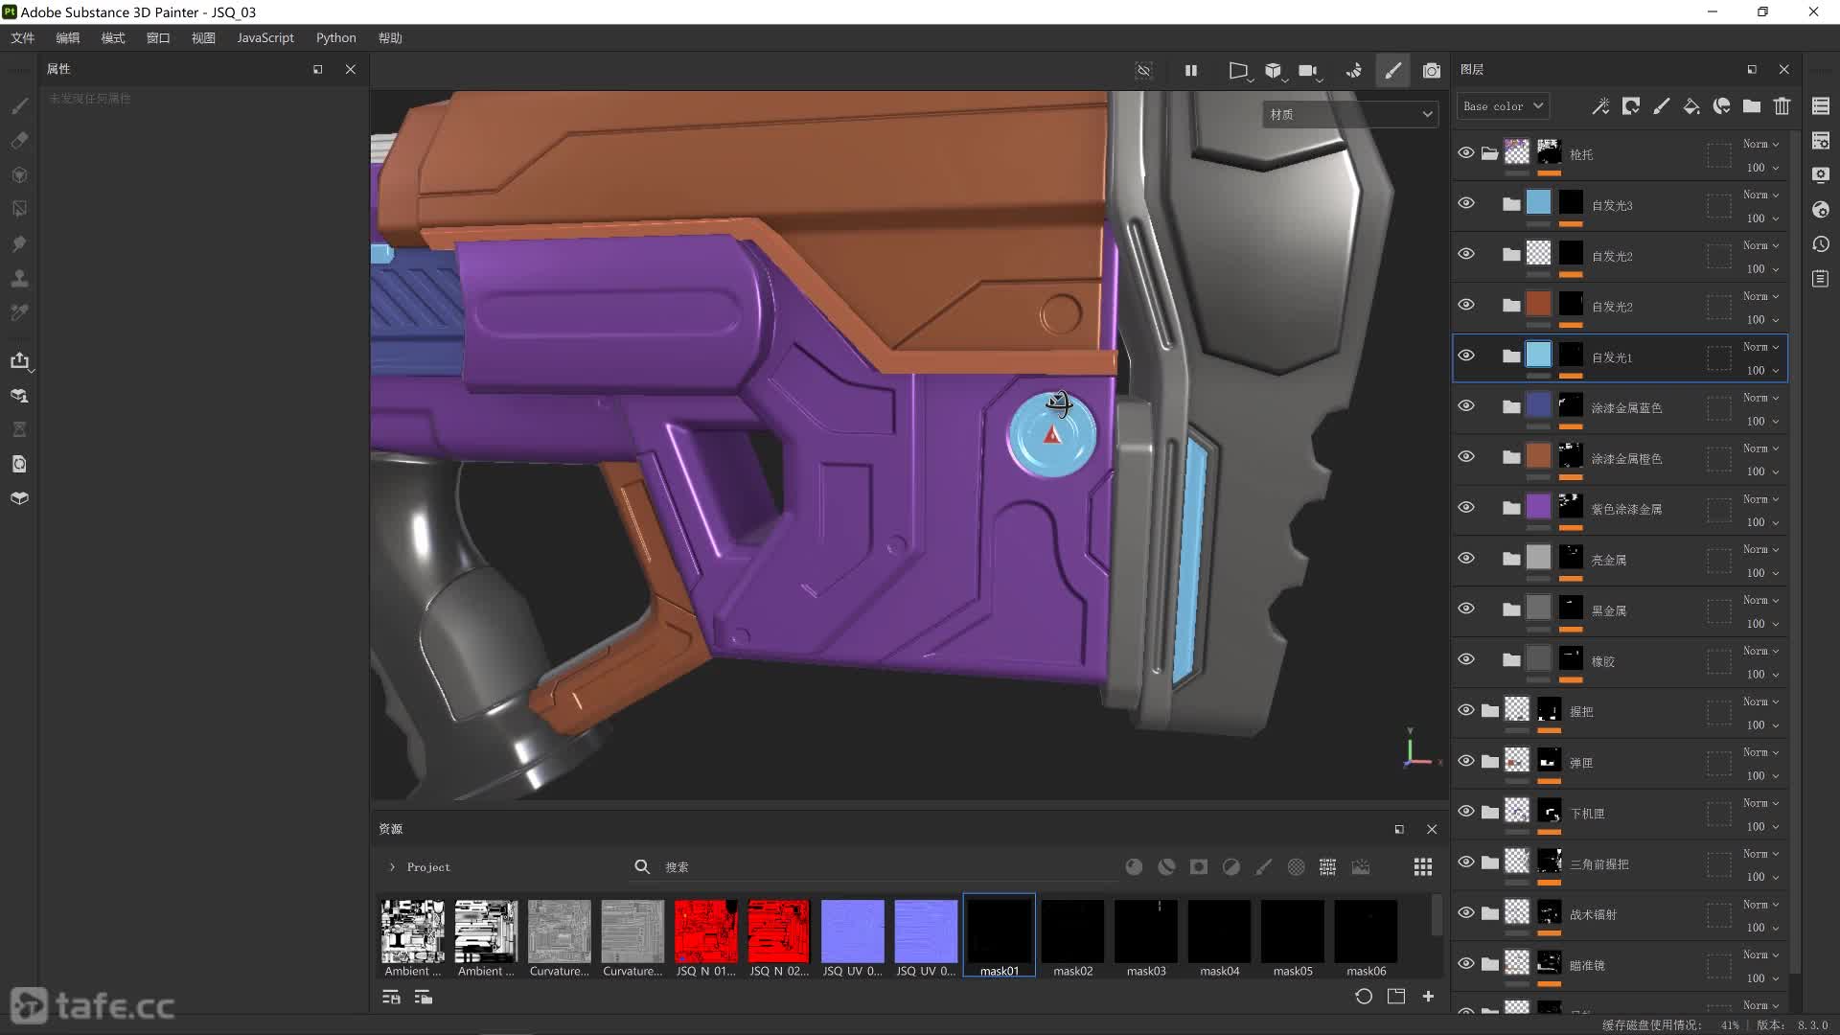Hide the 紫色涂漆金属 layer

coord(1466,507)
